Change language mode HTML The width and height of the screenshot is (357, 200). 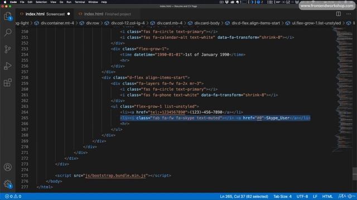coord(327,196)
